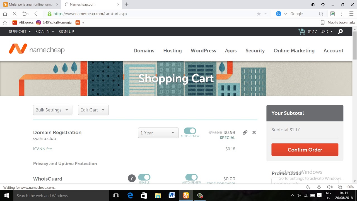Open the AliExpress bookmark
Image resolution: width=357 pixels, height=201 pixels.
pyautogui.click(x=23, y=22)
